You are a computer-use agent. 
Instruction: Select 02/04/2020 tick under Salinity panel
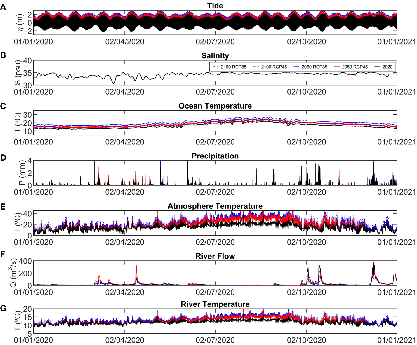click(125, 92)
